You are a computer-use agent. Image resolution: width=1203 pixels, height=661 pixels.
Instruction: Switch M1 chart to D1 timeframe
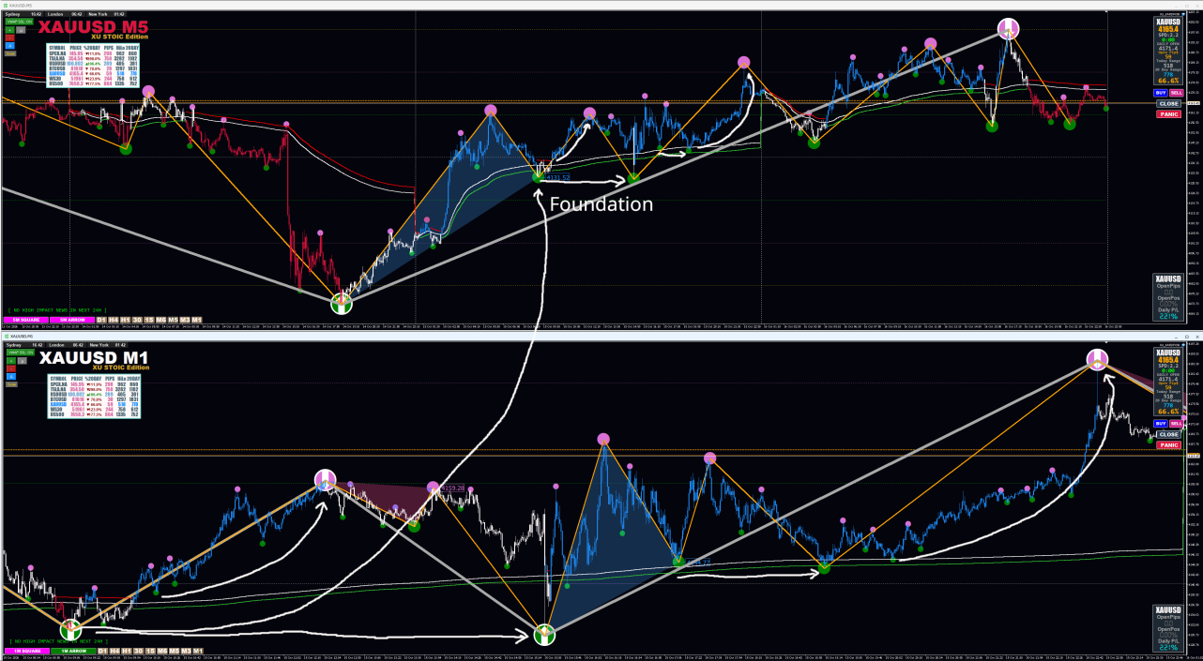tap(101, 650)
